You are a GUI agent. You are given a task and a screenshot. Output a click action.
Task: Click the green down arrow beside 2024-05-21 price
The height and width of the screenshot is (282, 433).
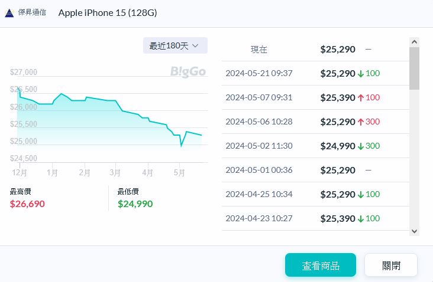click(360, 74)
